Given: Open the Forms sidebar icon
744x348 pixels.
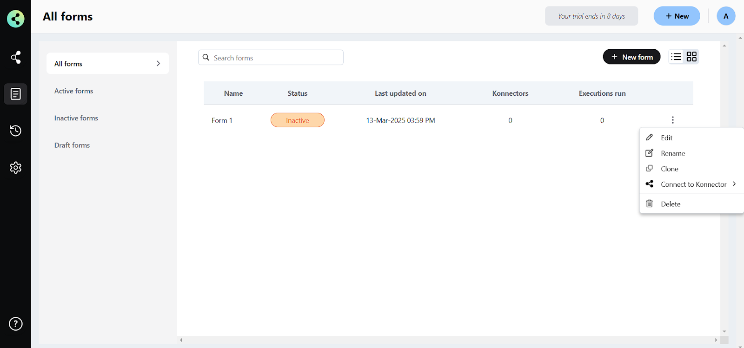Looking at the screenshot, I should click(15, 94).
